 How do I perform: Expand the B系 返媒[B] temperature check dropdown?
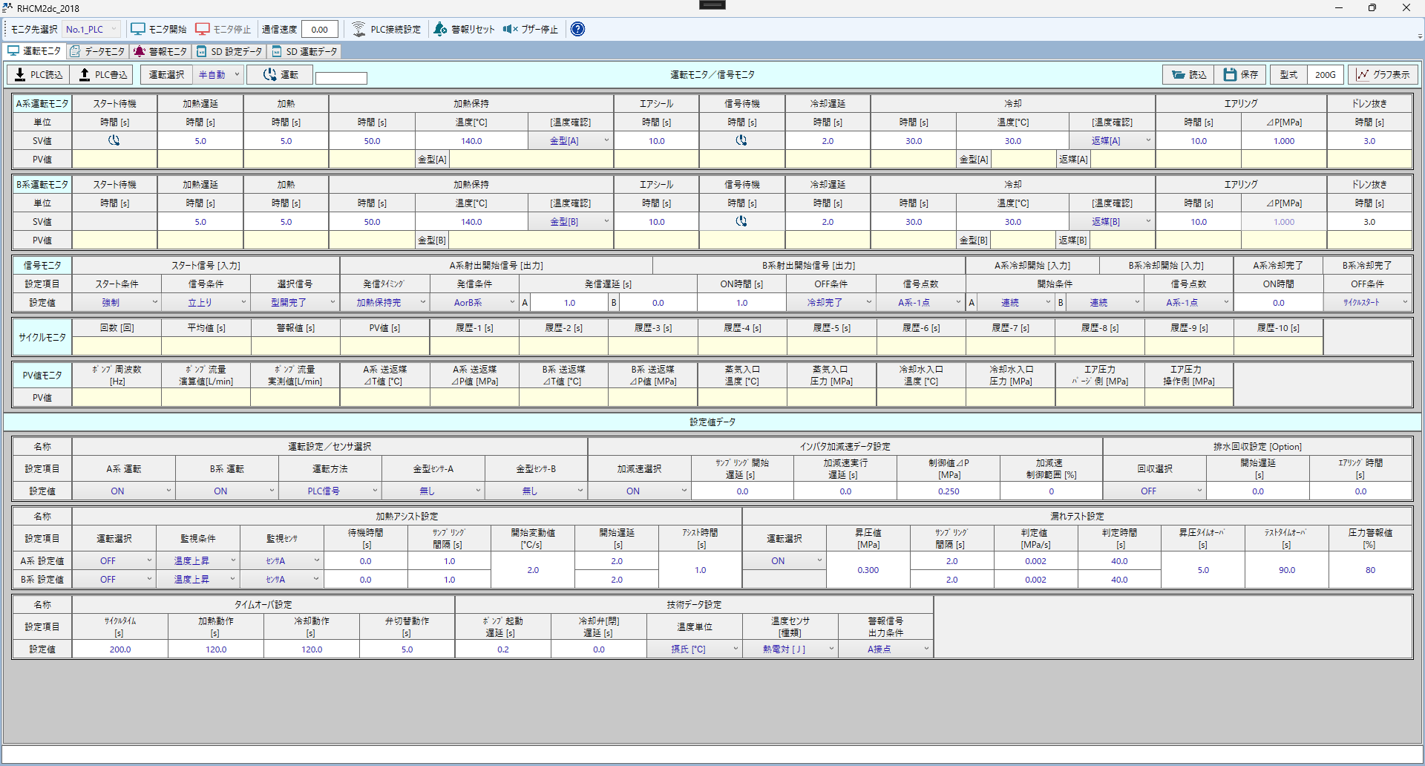(1112, 222)
